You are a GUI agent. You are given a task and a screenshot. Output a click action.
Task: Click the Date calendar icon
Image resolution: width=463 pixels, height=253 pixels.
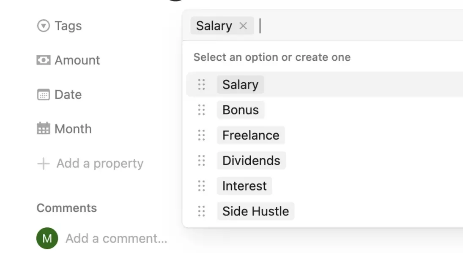[x=44, y=94]
